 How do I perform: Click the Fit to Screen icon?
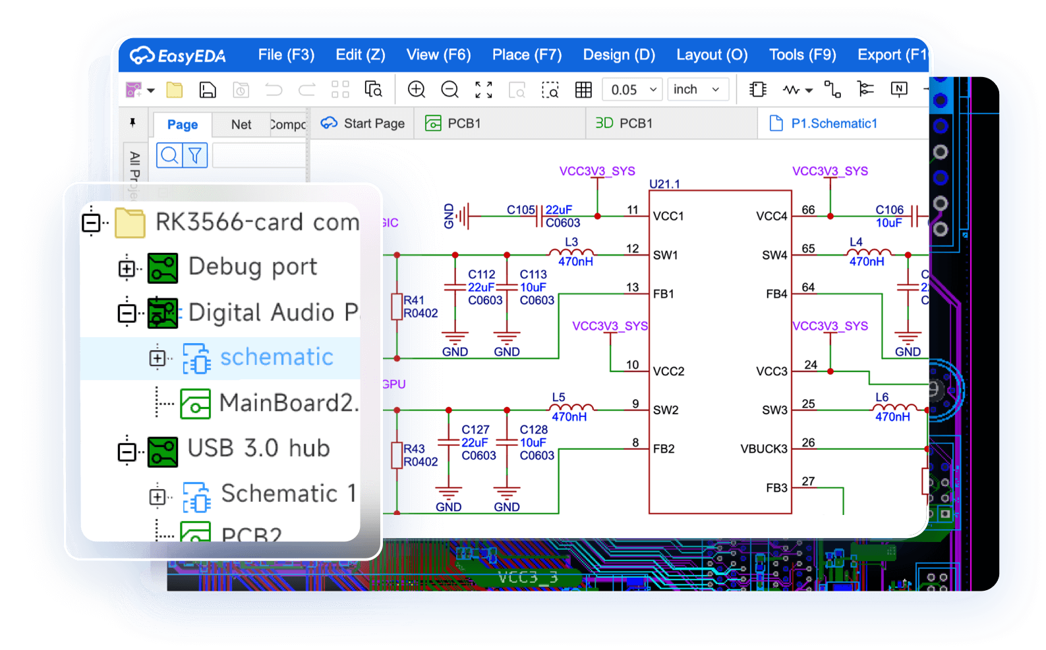(484, 90)
